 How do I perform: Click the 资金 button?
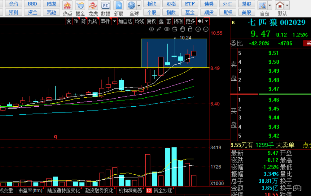click(32, 12)
